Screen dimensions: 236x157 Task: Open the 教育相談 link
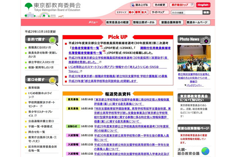(34, 88)
